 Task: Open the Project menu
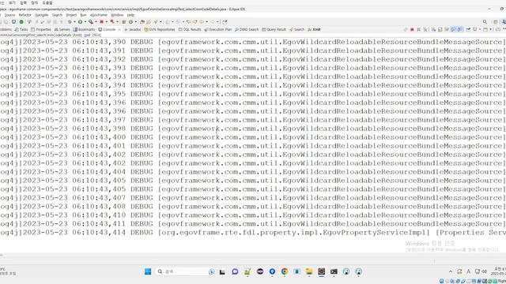tap(71, 15)
